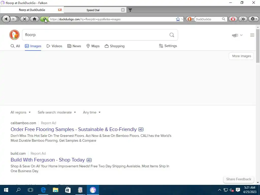Click the taskbar clock showing 5:21 AM
The image size is (260, 195).
pos(250,190)
